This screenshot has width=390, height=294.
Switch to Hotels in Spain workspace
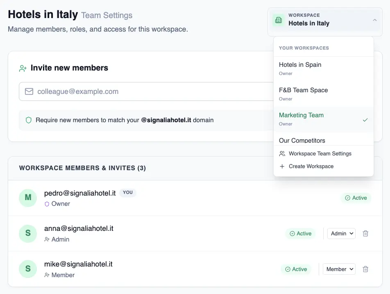pyautogui.click(x=323, y=68)
